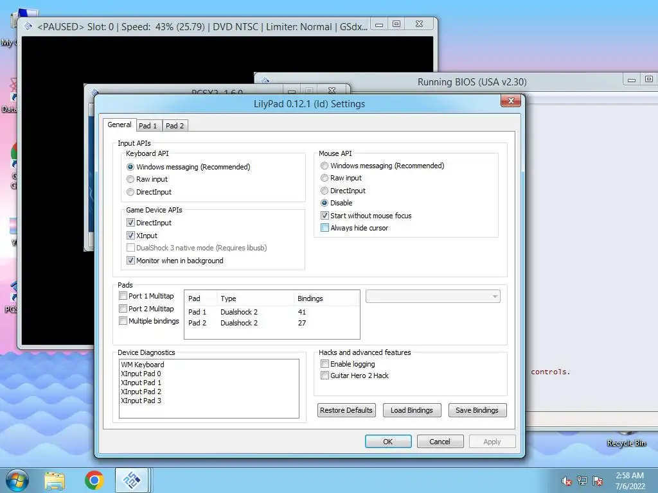The width and height of the screenshot is (658, 493).
Task: Click the Cancel button
Action: tap(440, 442)
